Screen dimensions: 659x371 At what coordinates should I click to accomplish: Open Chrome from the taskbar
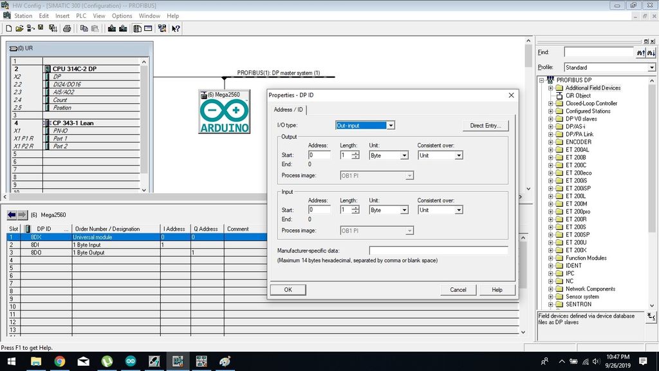pyautogui.click(x=60, y=361)
